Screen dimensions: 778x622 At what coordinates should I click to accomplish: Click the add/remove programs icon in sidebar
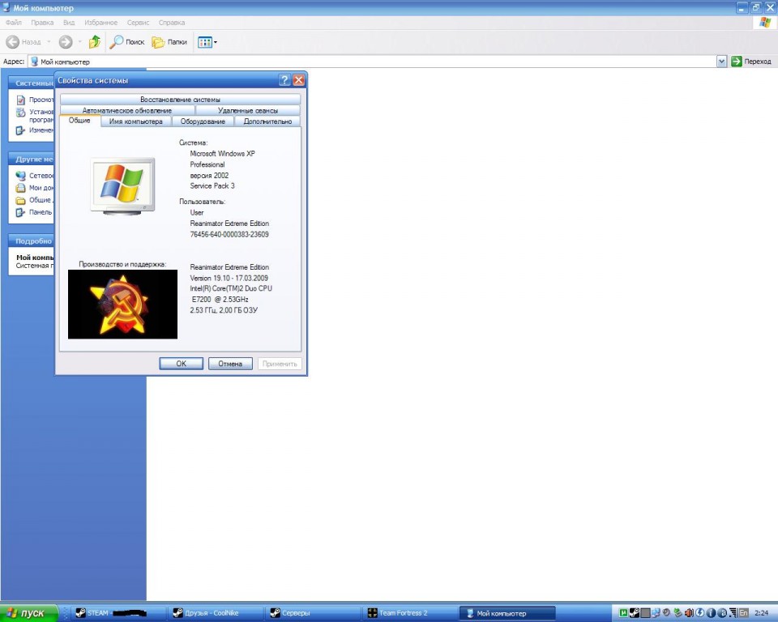[20, 113]
